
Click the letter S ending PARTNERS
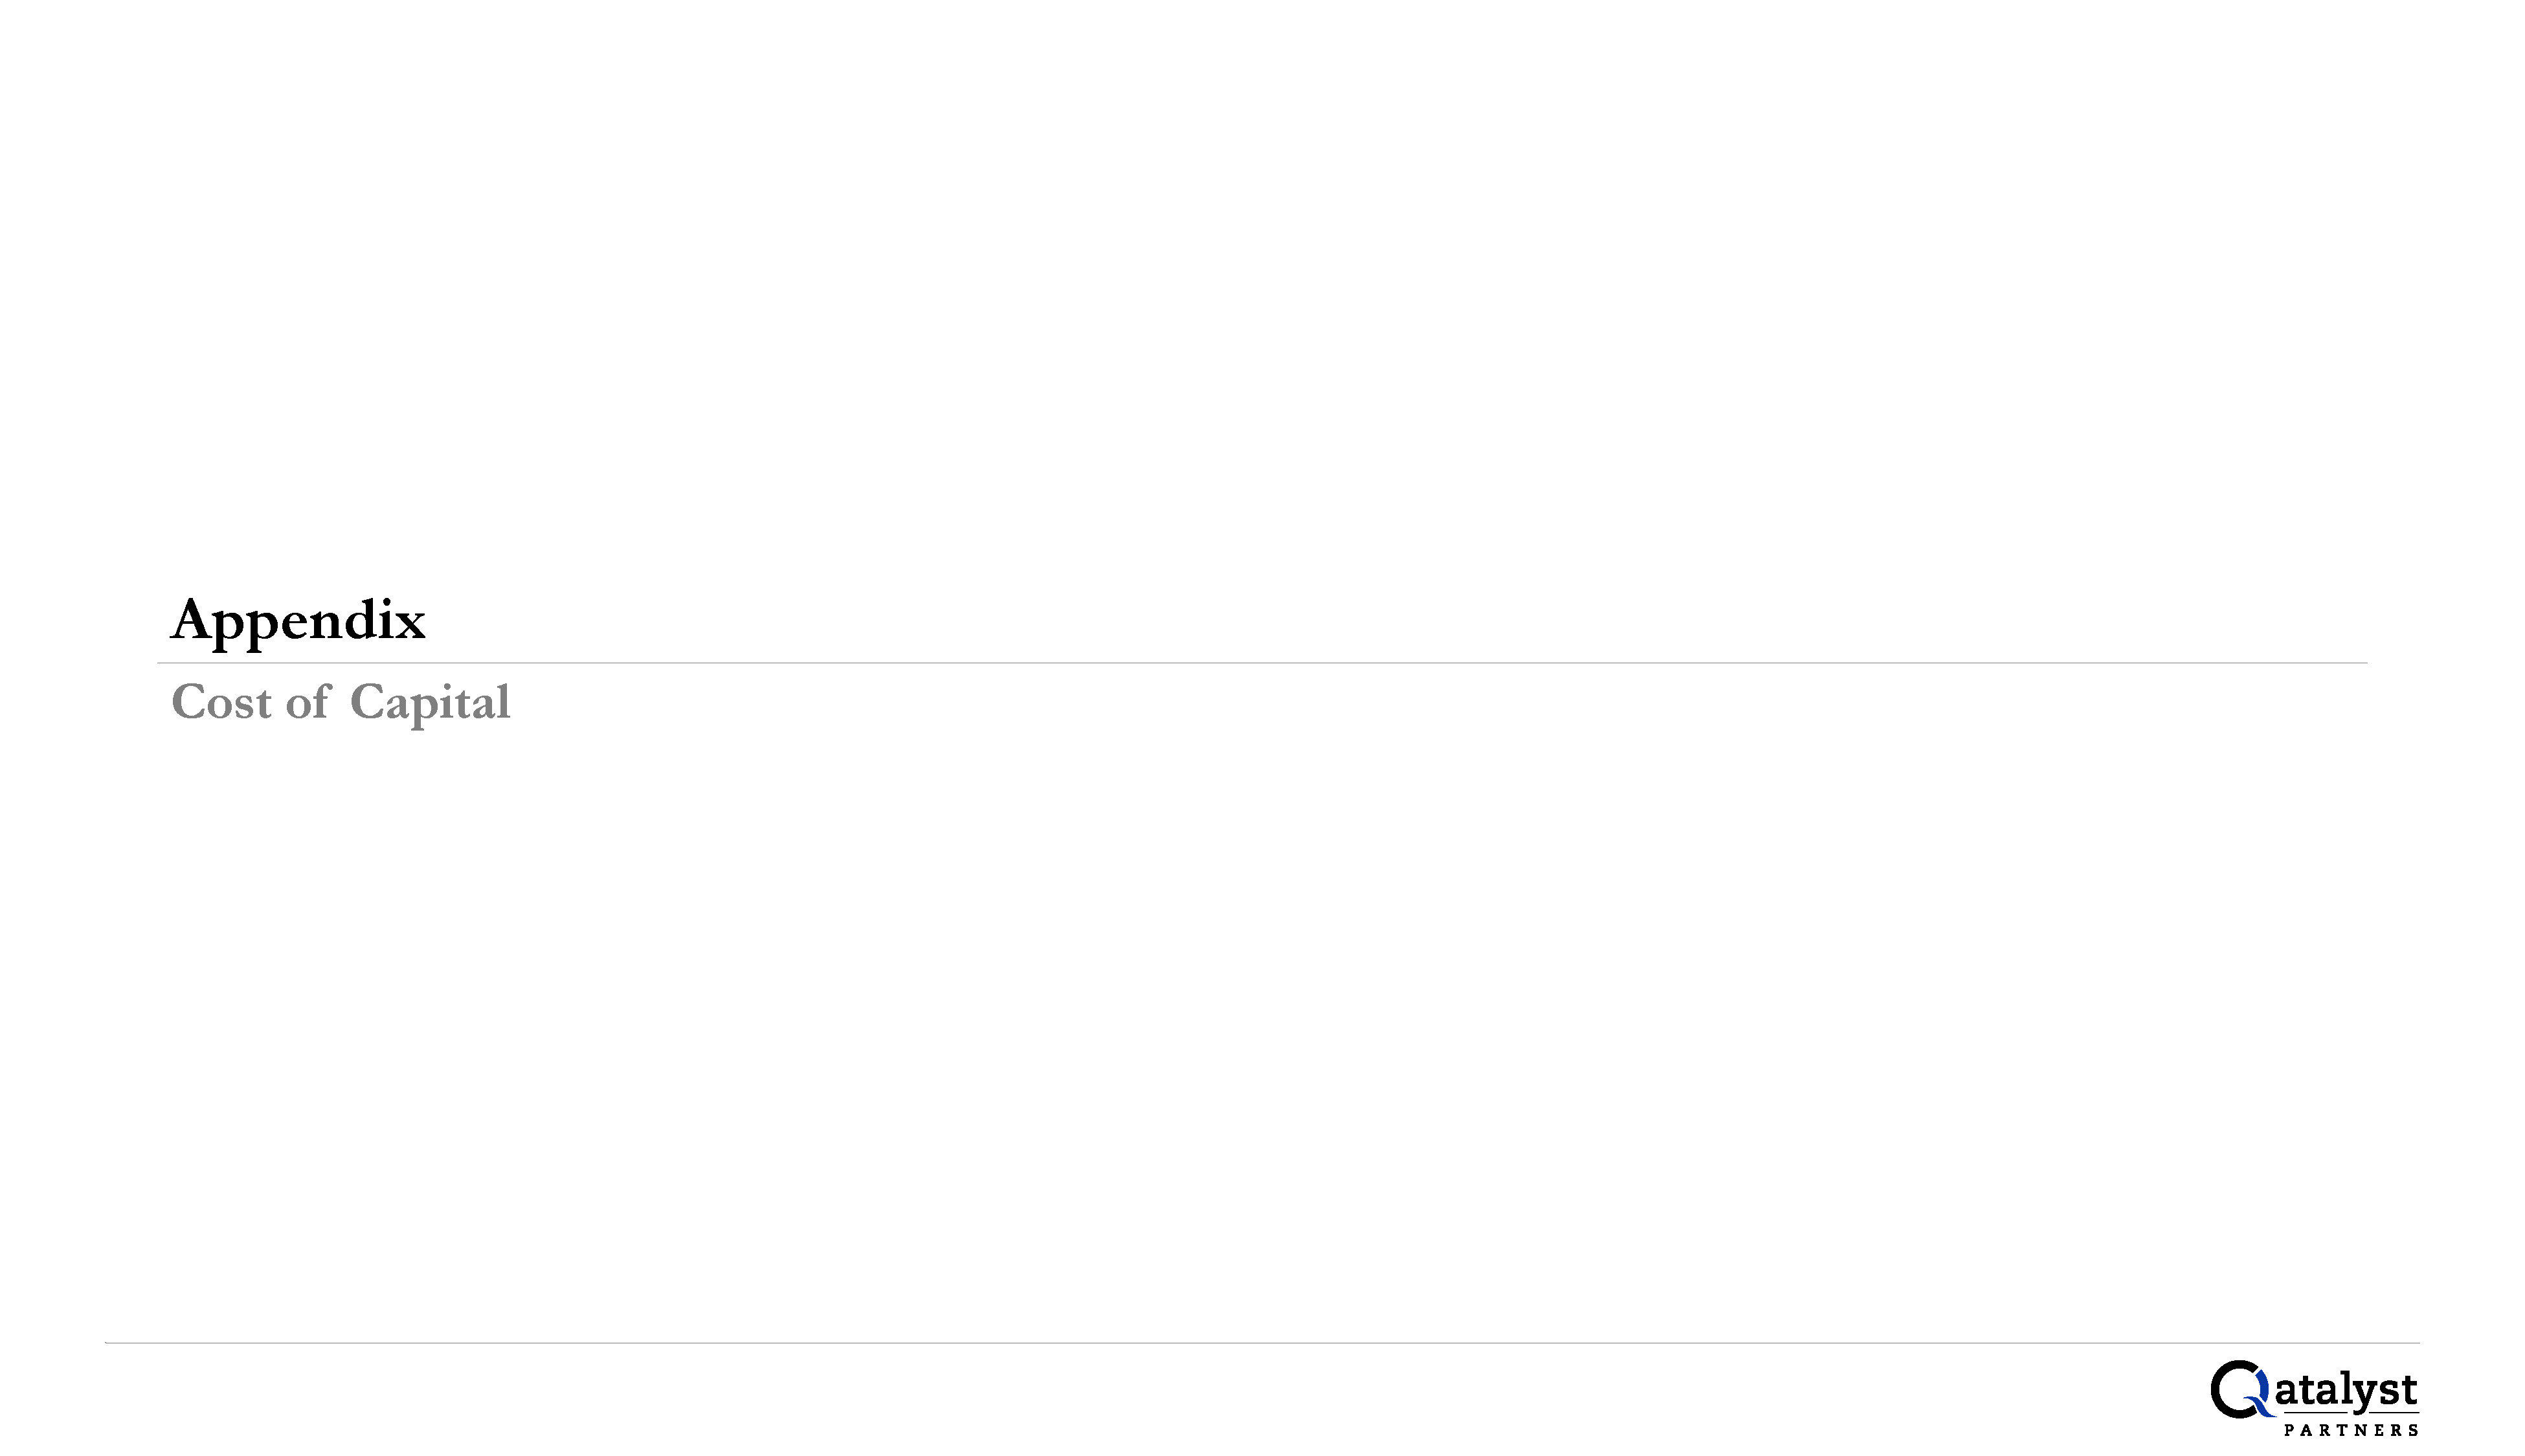(2413, 1430)
